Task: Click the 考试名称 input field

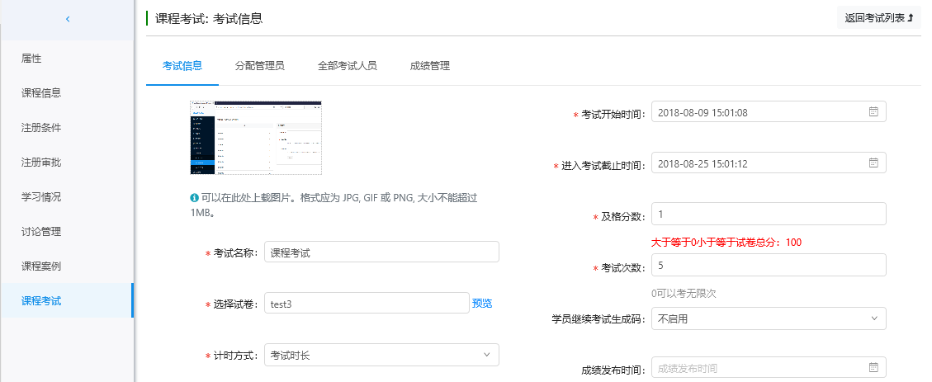Action: pyautogui.click(x=381, y=252)
